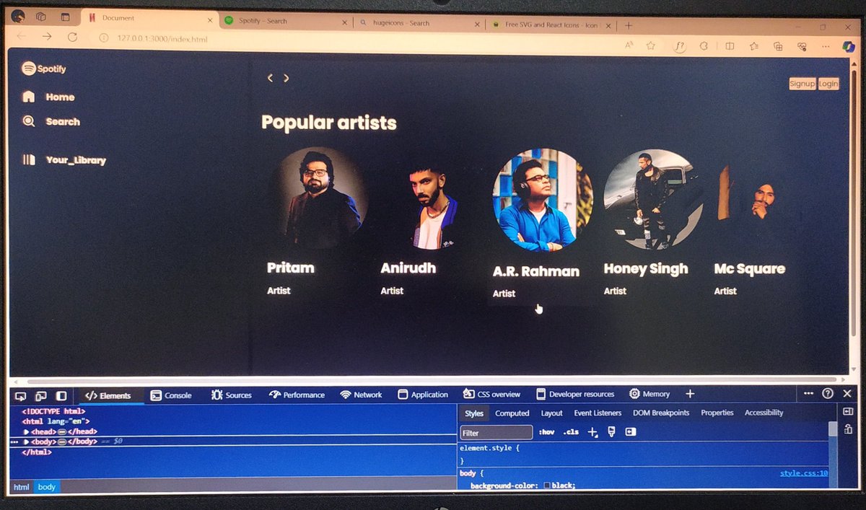This screenshot has width=866, height=510.
Task: Open DevTools help question mark icon
Action: 828,393
